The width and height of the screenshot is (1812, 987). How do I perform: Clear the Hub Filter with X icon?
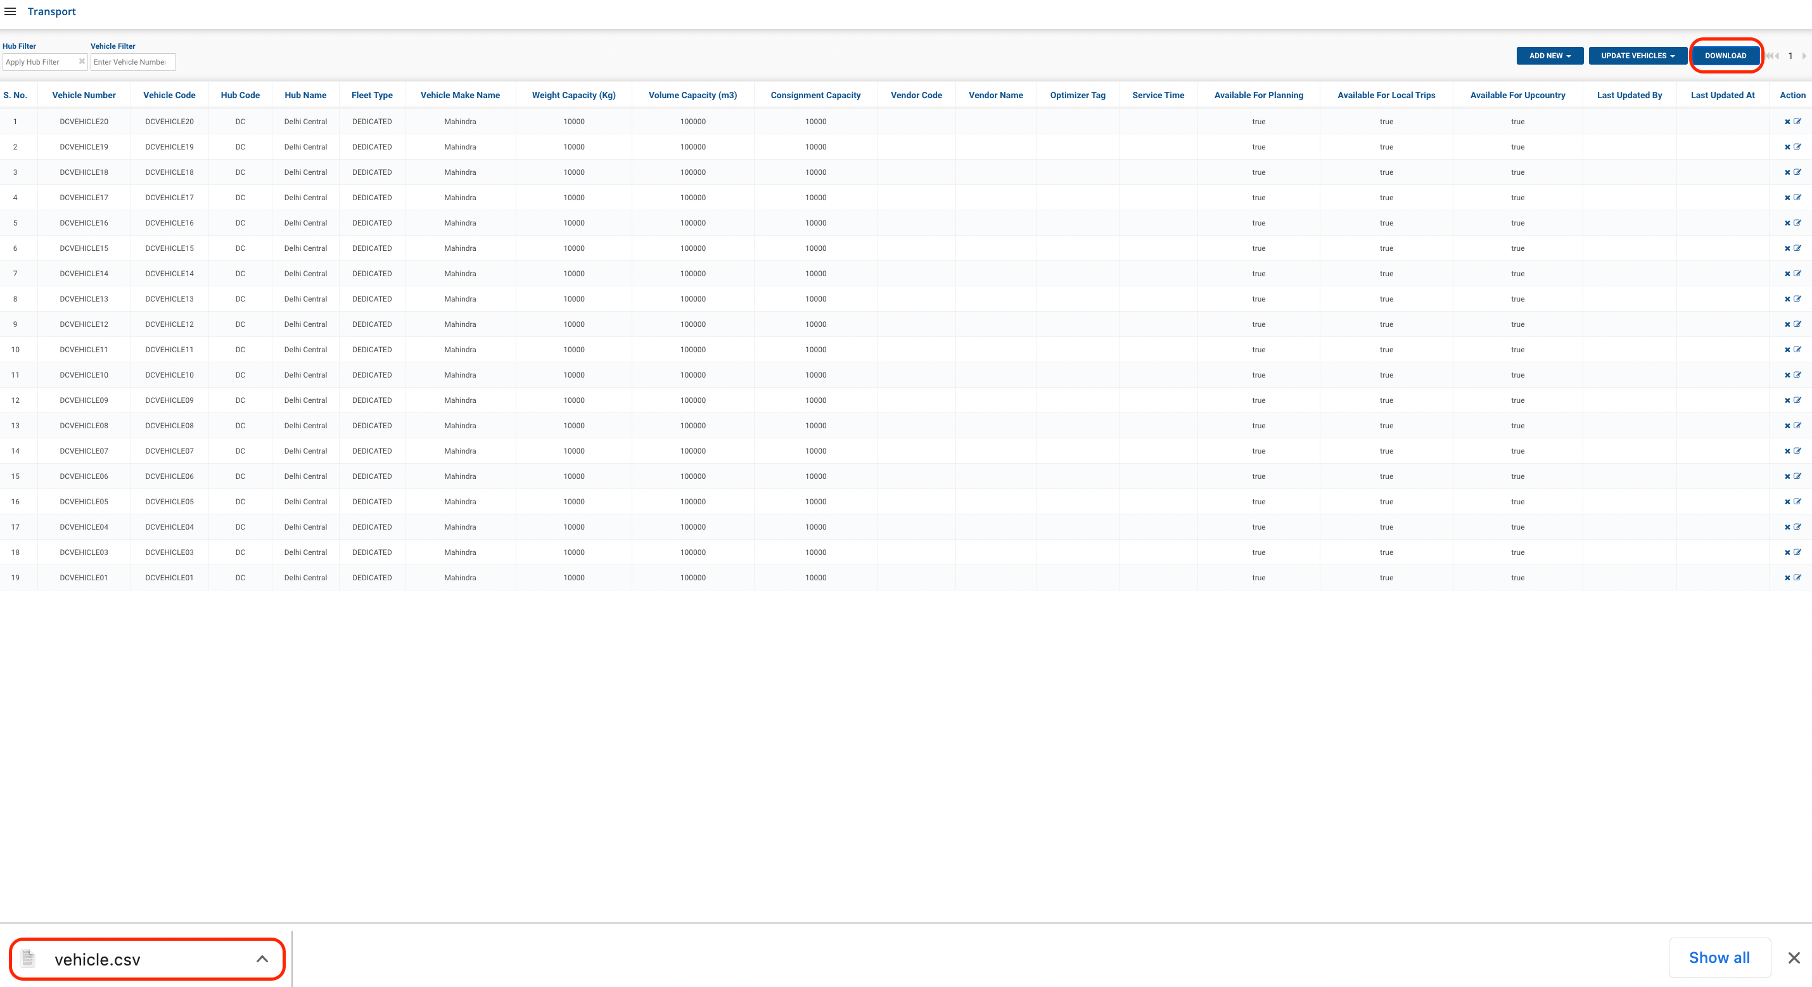82,61
